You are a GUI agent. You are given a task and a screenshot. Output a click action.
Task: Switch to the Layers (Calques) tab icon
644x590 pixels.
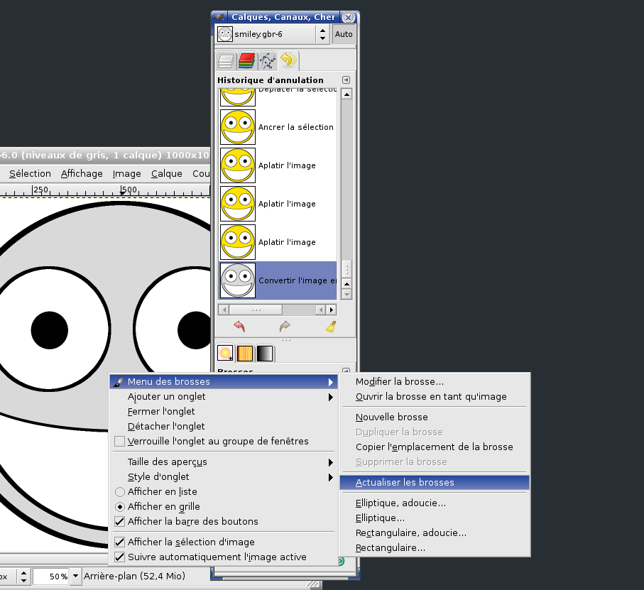226,61
